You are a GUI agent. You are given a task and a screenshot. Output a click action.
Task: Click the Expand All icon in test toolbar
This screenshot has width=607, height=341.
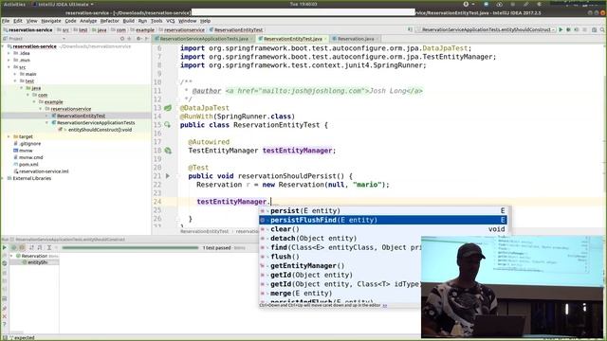49,248
